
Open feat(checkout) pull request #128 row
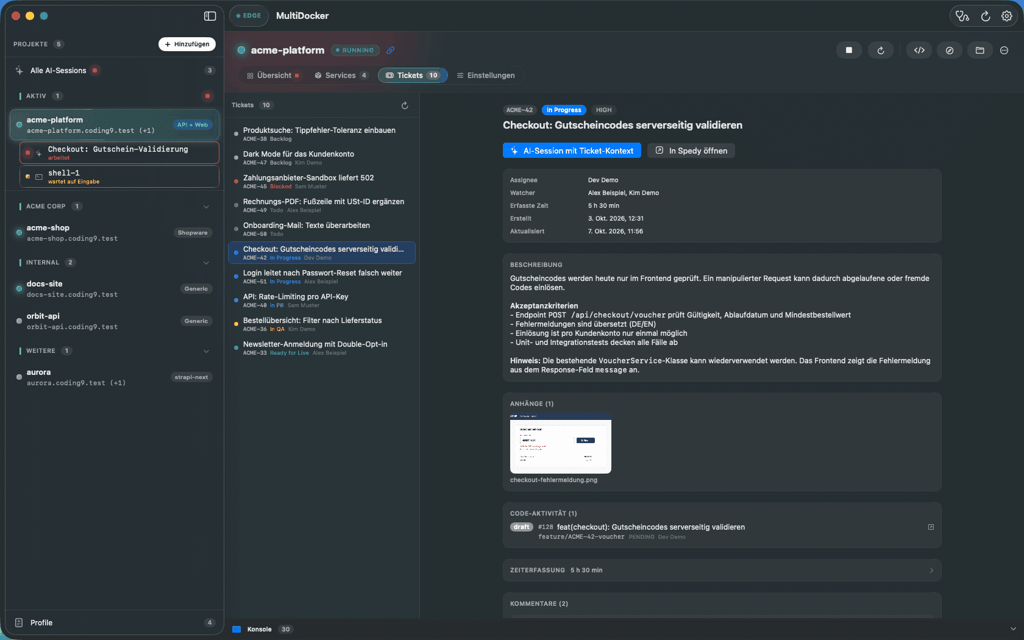(x=722, y=531)
